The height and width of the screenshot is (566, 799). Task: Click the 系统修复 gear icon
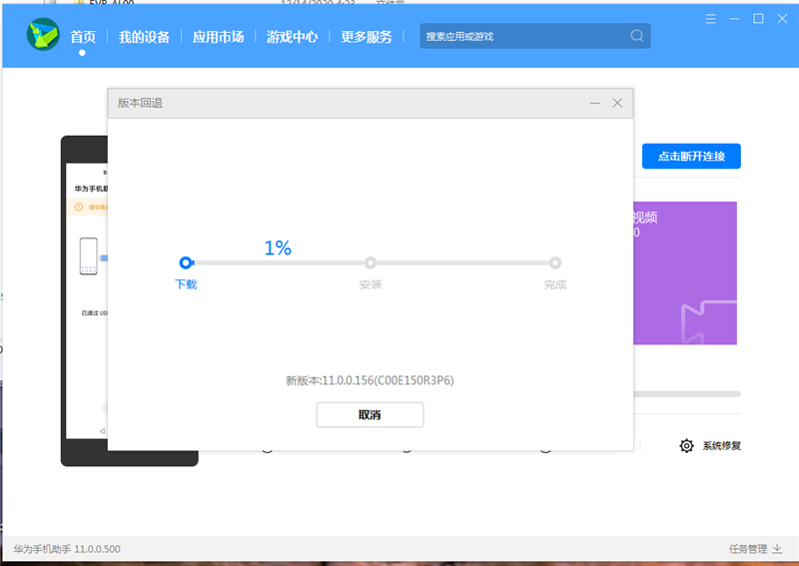point(686,446)
